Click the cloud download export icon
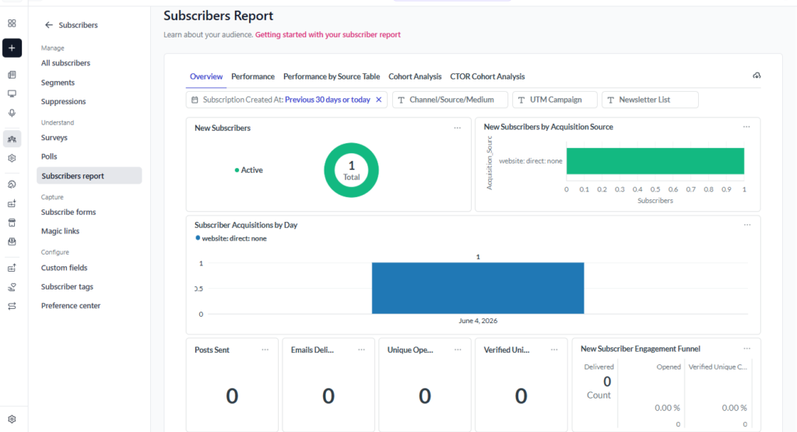The width and height of the screenshot is (797, 432). [x=757, y=76]
